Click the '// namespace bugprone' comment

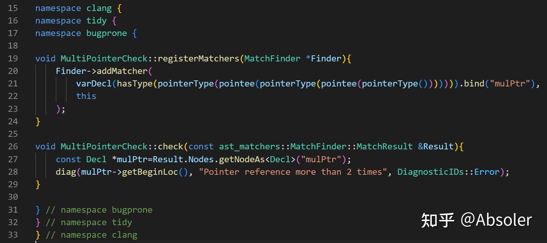point(99,210)
